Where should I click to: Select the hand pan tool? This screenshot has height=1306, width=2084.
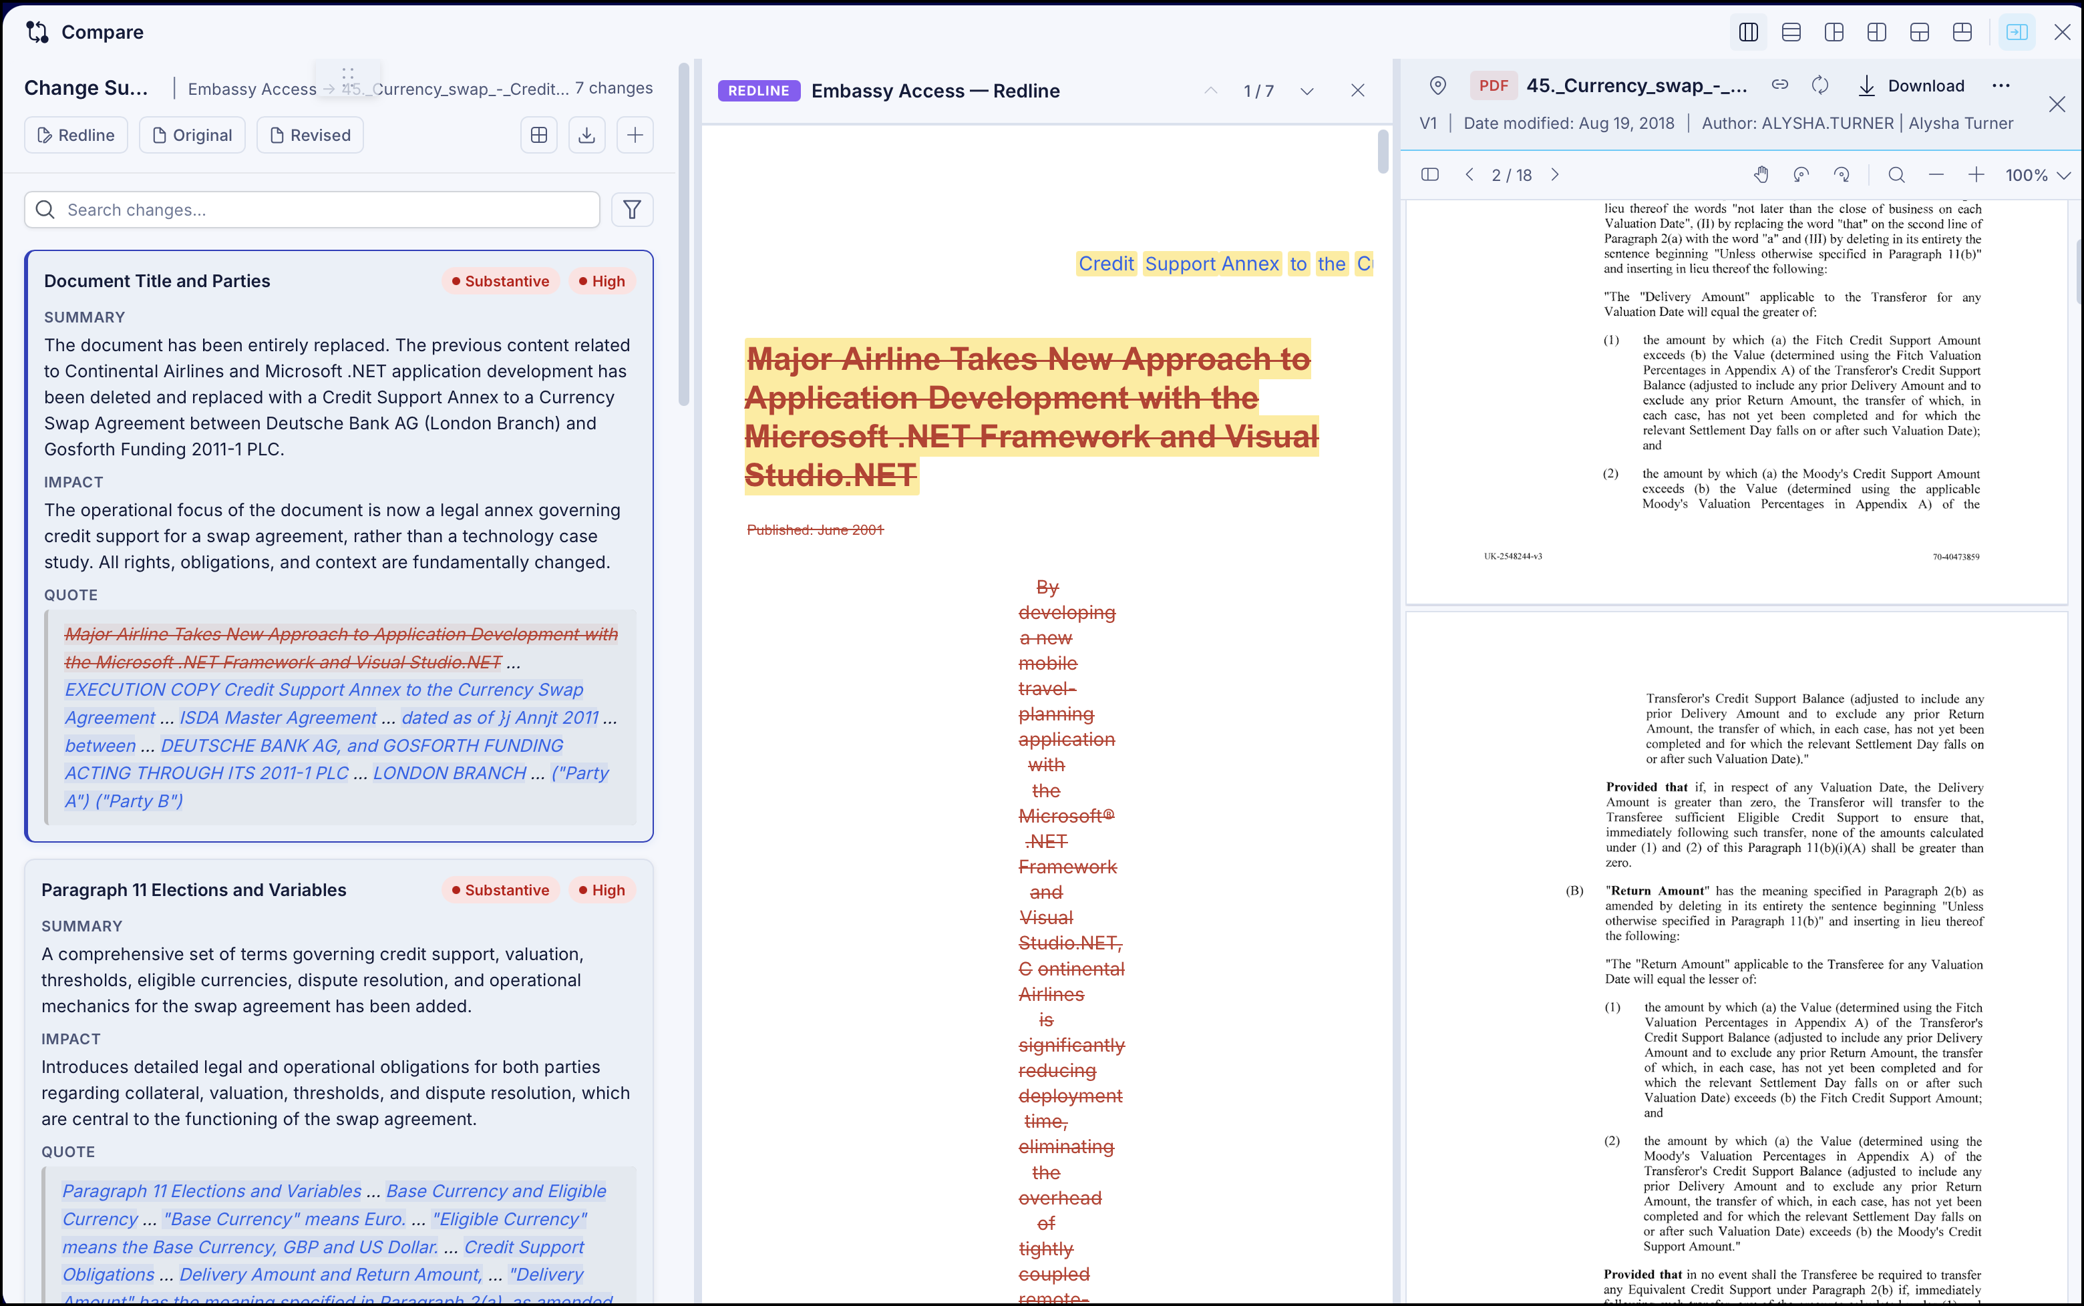pyautogui.click(x=1761, y=174)
